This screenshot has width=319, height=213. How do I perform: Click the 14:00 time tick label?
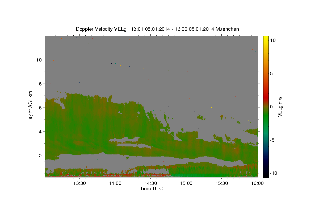(x=115, y=183)
